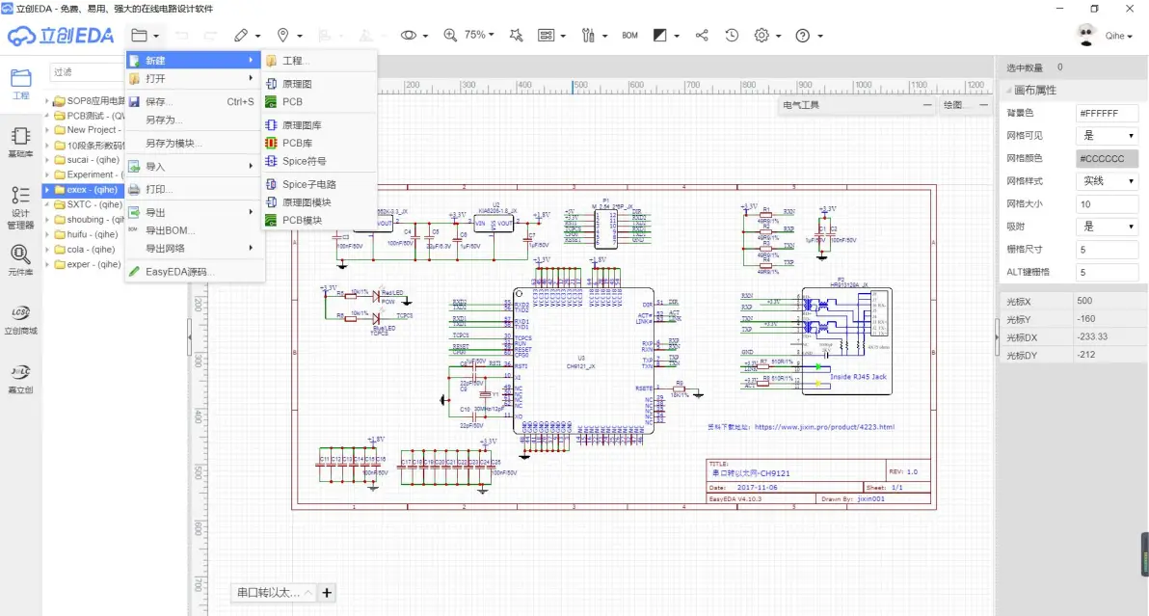Minimize the 电气工具 floating panel
The height and width of the screenshot is (616, 1149).
tap(927, 105)
